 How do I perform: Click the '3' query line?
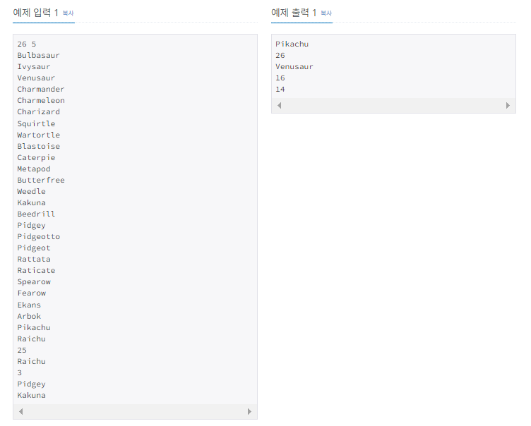20,372
